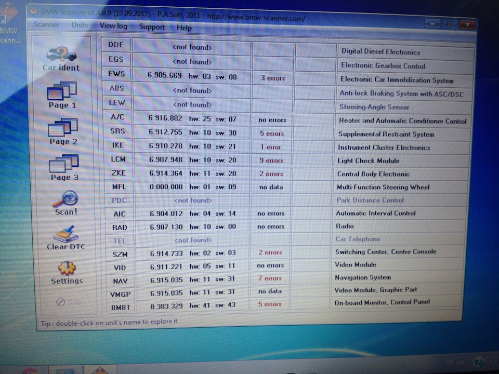
Task: Click ZKE '2 errors' status cell
Action: coord(271,174)
